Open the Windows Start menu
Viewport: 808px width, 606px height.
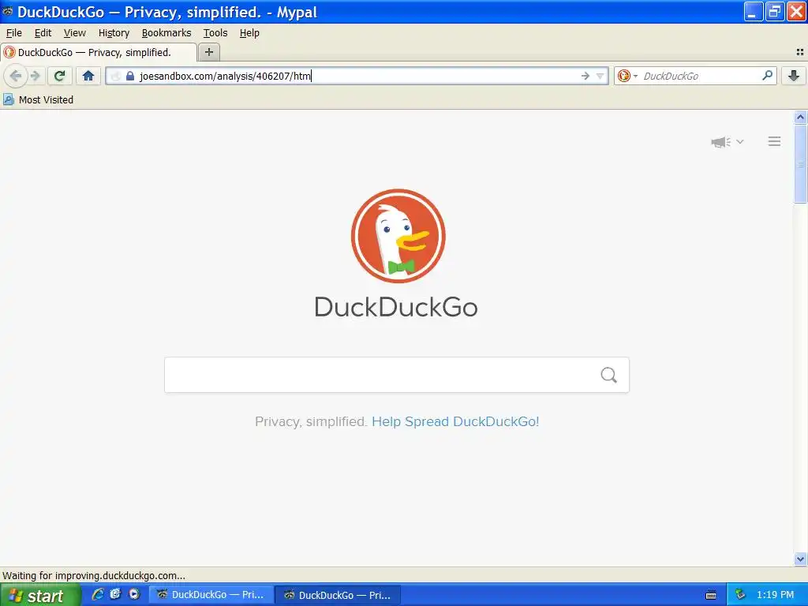pos(40,595)
